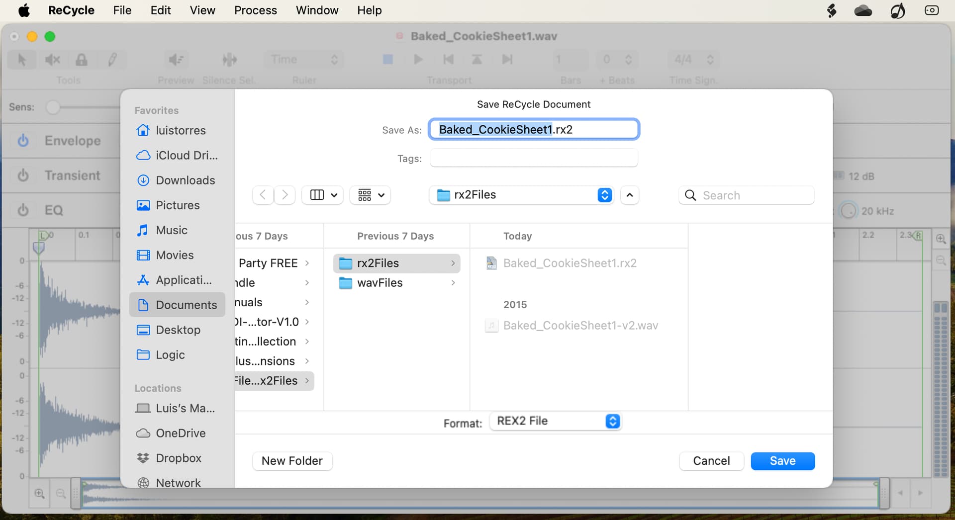Screen dimensions: 955x520
Task: Adjust the Beats stepper
Action: tap(628, 60)
